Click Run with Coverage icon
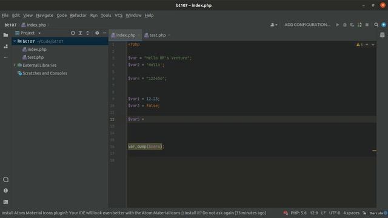This screenshot has width=388, height=218. tap(352, 25)
